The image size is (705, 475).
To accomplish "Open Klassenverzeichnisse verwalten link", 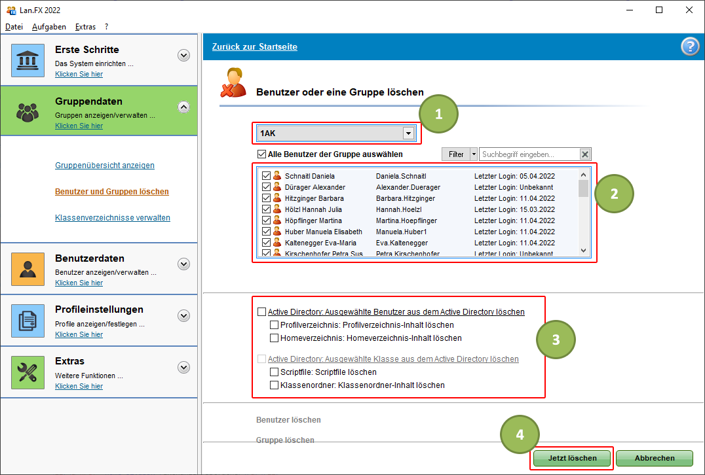I will 113,217.
